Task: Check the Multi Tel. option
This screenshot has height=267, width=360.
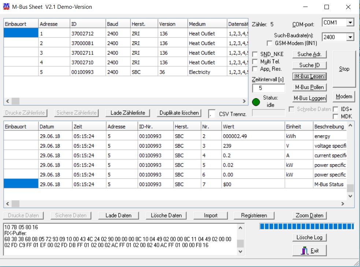Action: [255, 62]
